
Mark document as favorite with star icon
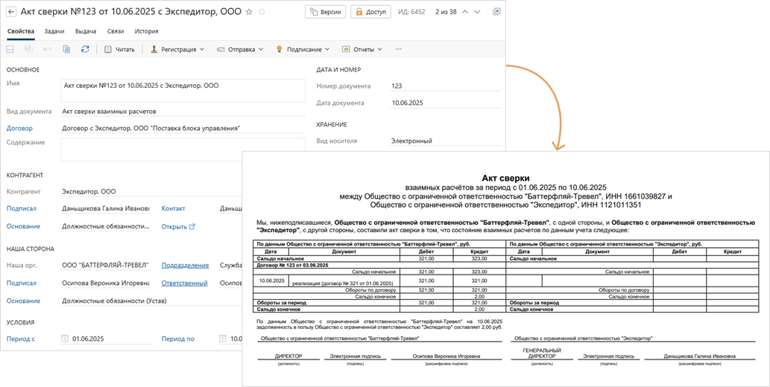(249, 12)
